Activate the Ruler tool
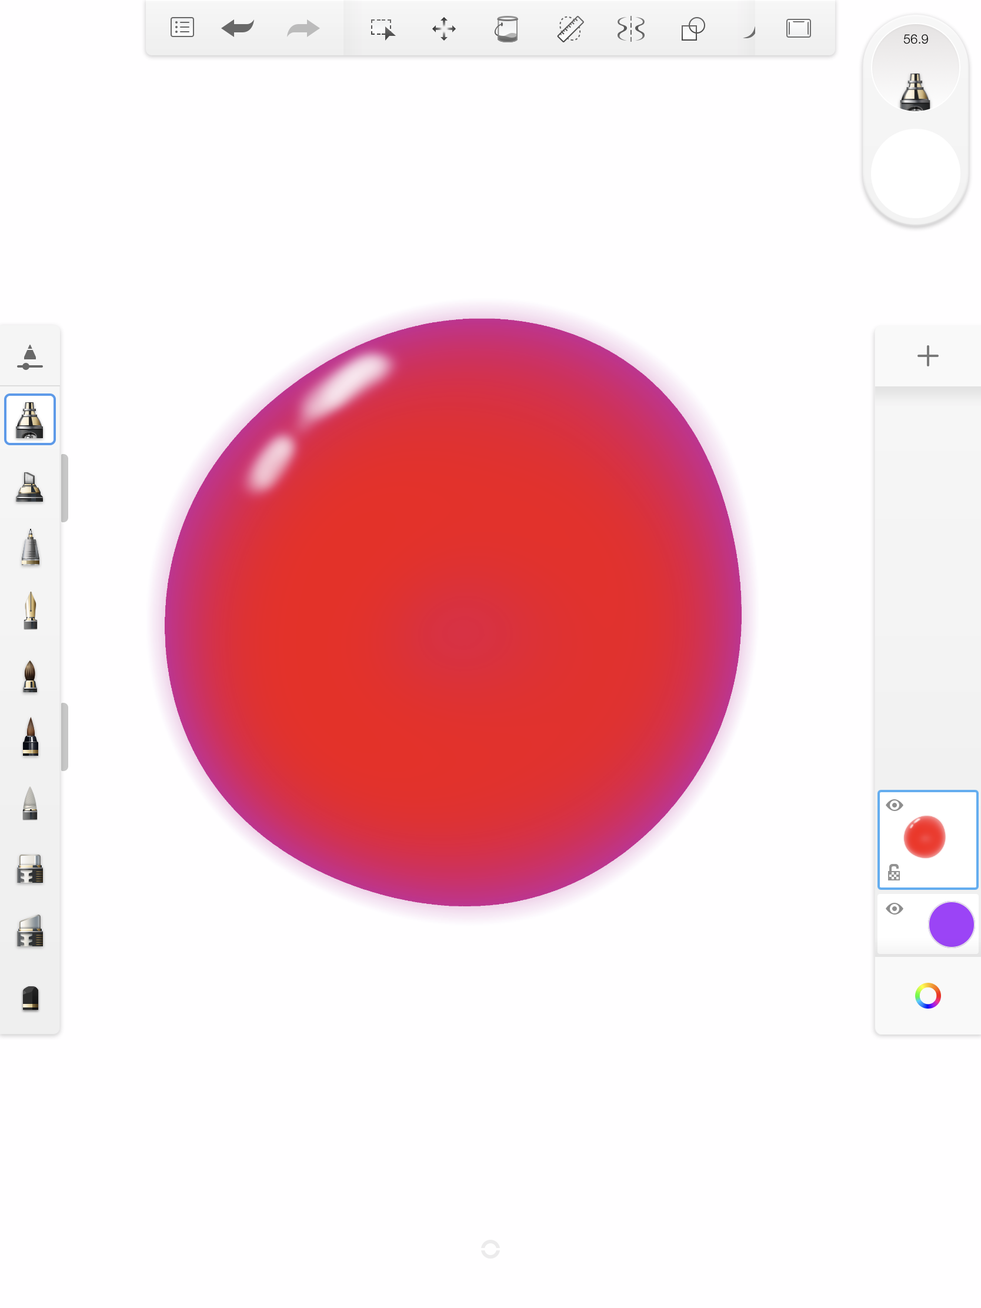Image resolution: width=981 pixels, height=1308 pixels. coord(569,28)
